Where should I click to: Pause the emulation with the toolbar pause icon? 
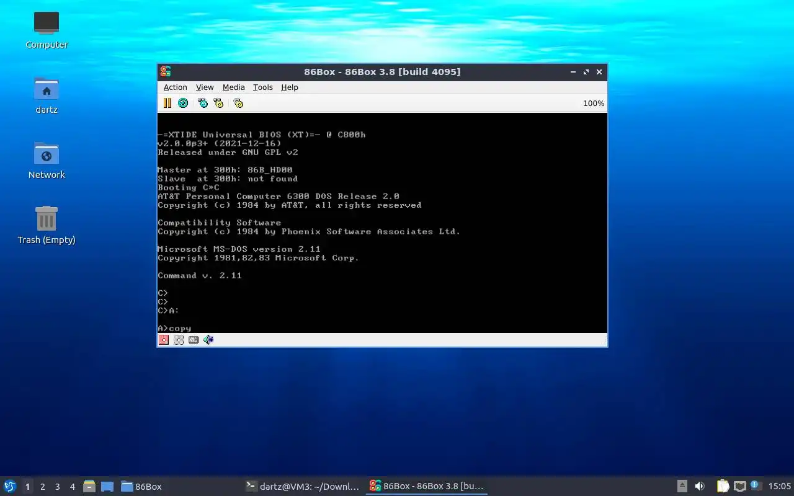tap(167, 103)
